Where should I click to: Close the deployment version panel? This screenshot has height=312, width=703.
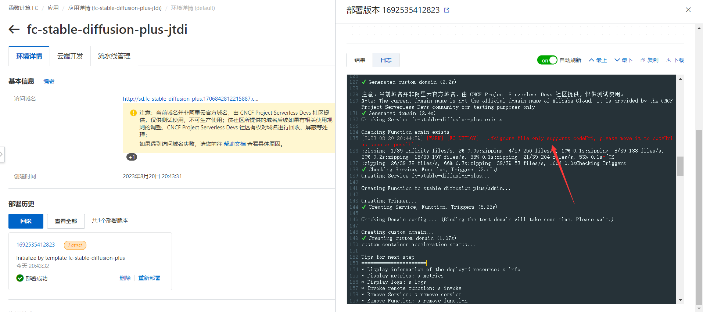[688, 10]
